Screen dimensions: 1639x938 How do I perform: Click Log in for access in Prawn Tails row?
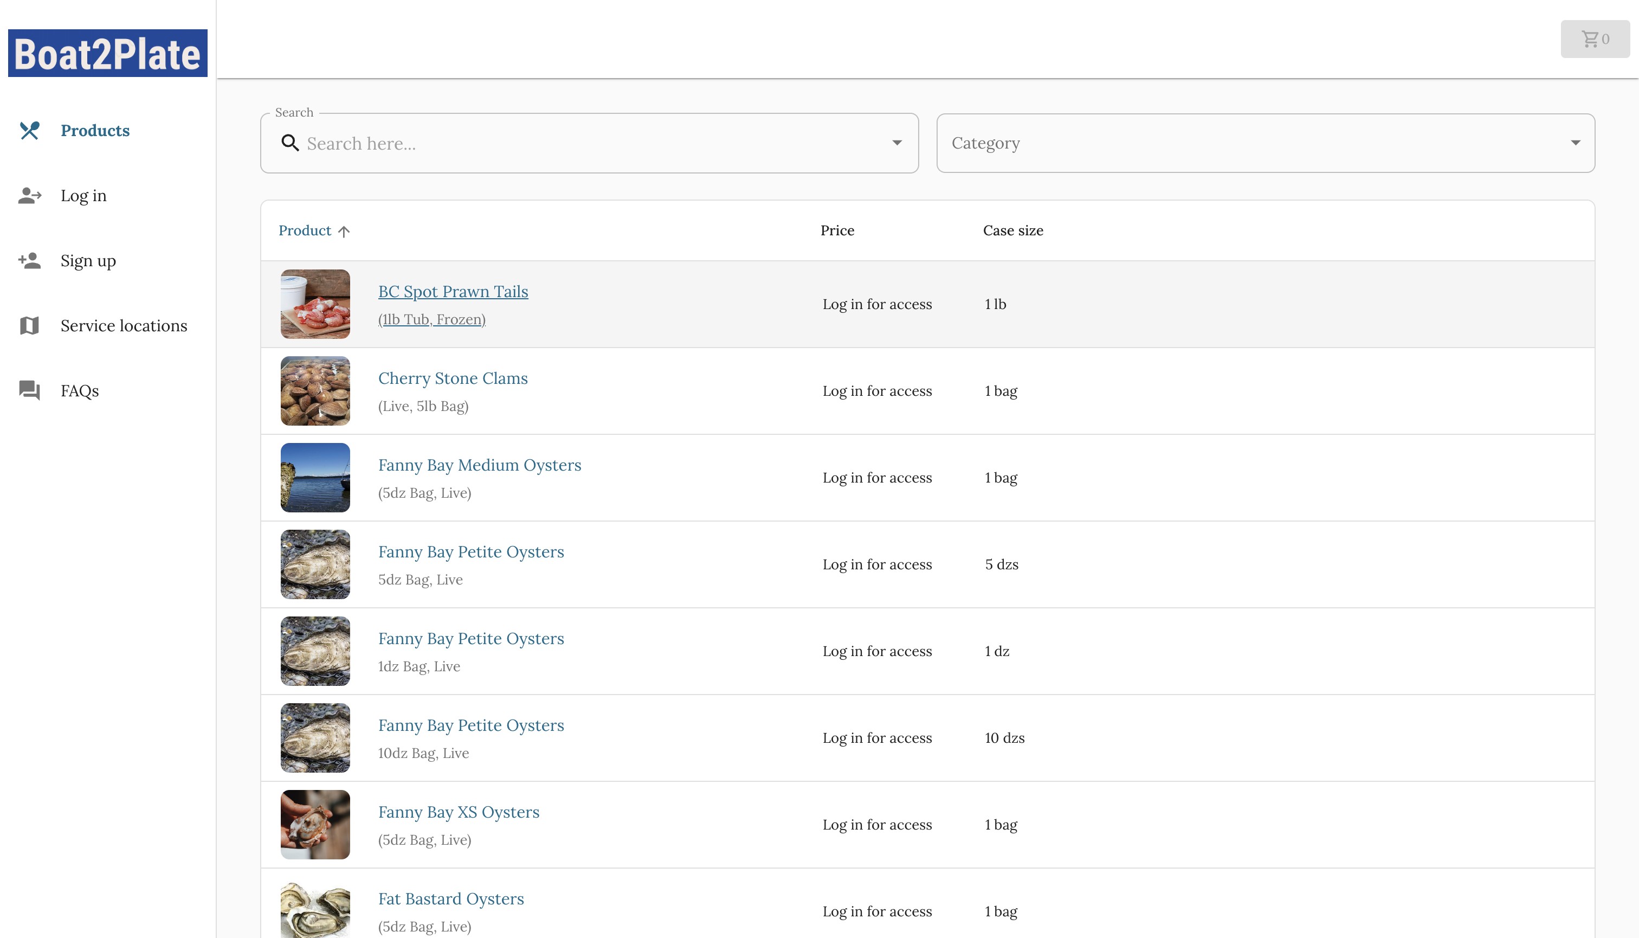point(877,304)
